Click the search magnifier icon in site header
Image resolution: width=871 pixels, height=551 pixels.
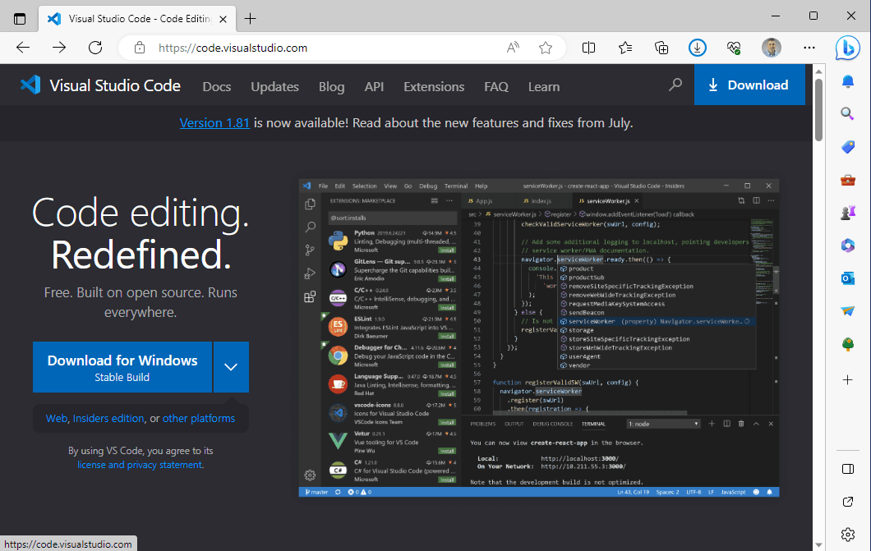[675, 85]
